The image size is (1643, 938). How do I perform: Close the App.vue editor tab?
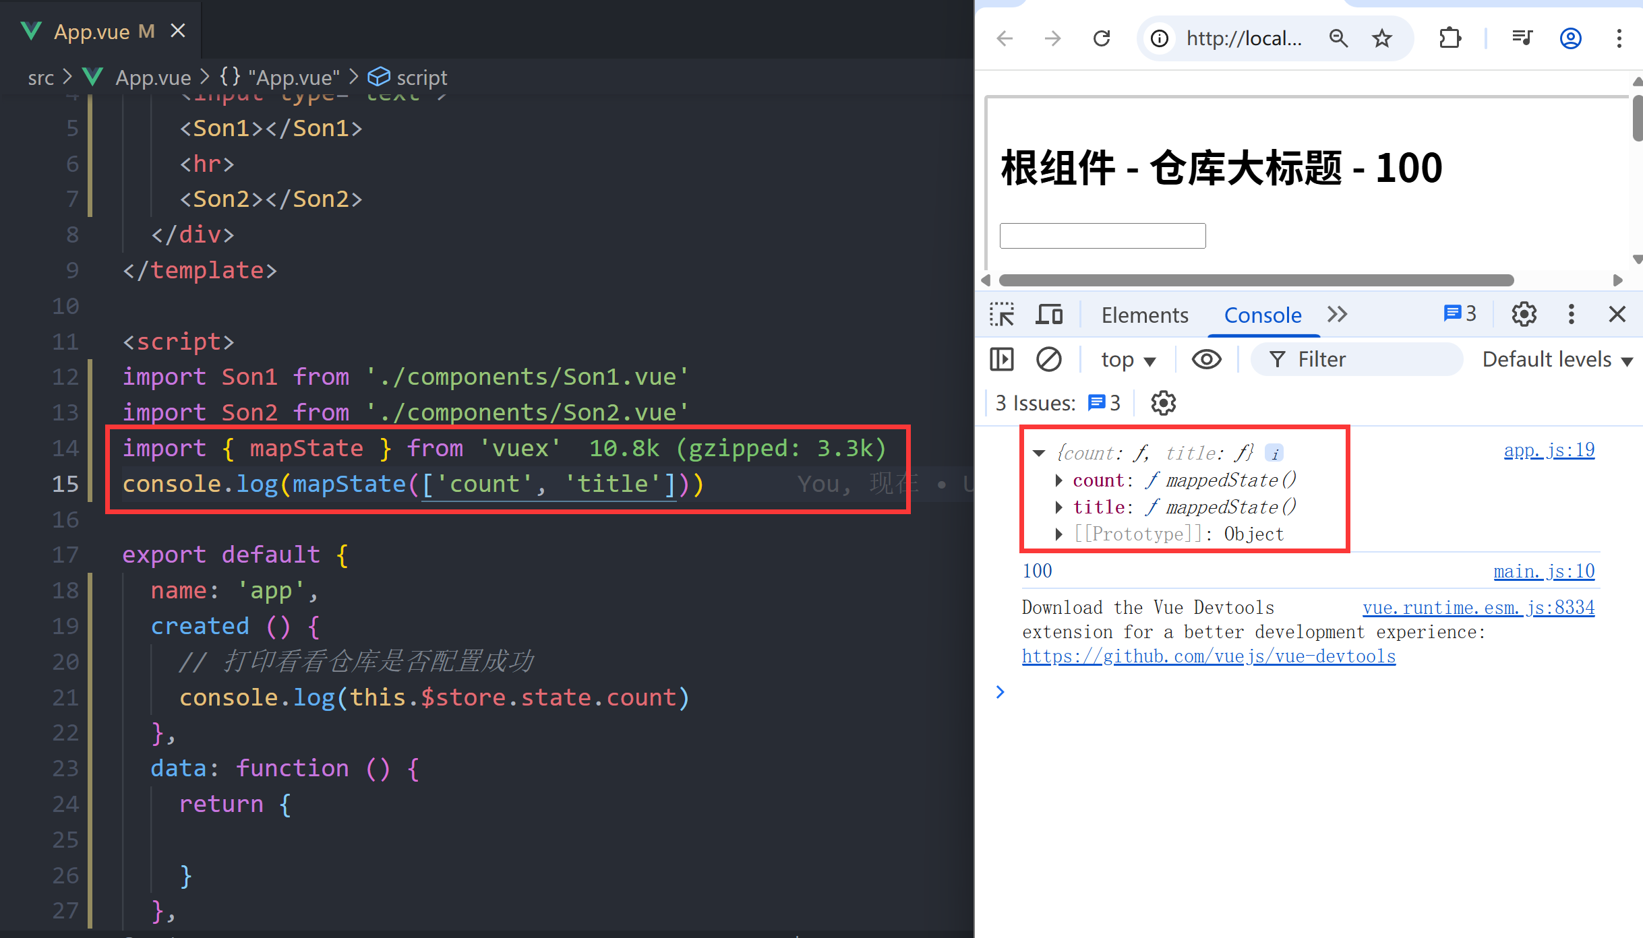[x=178, y=31]
